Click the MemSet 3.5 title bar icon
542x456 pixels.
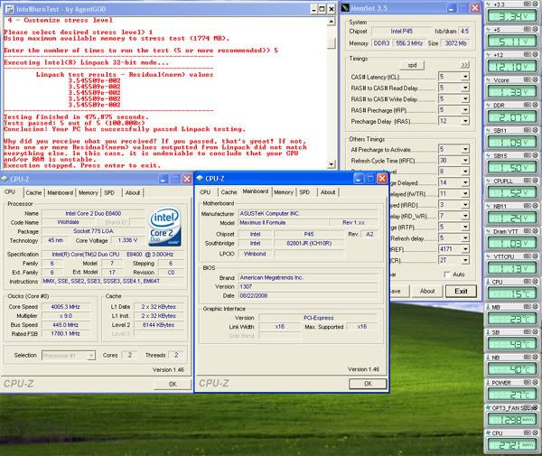[345, 8]
